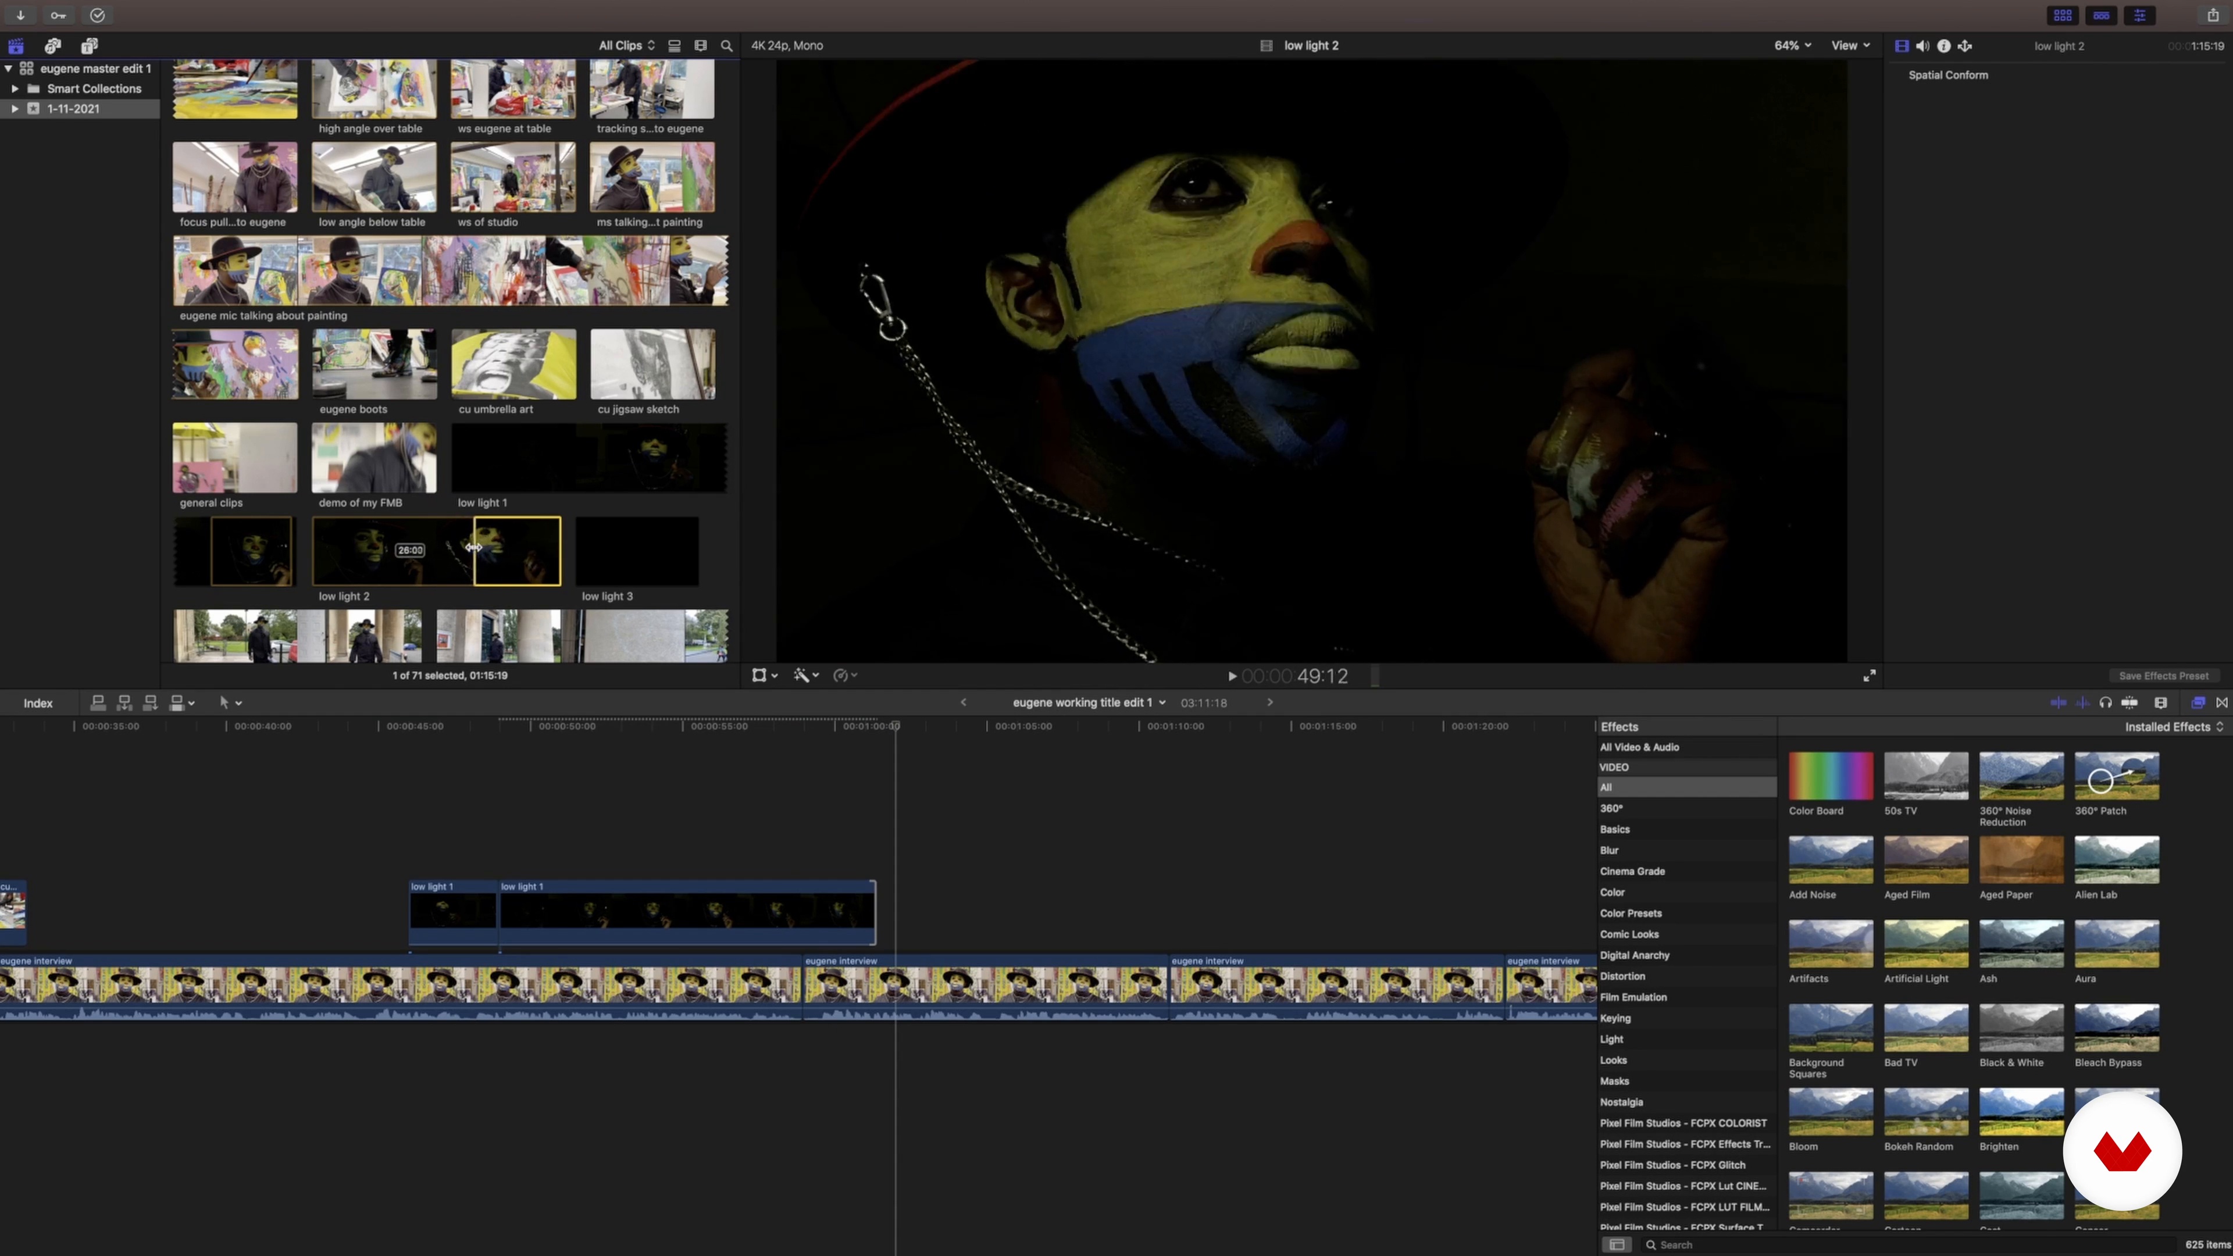This screenshot has height=1256, width=2233.
Task: Toggle the browser panel visibility
Action: coord(2063,15)
